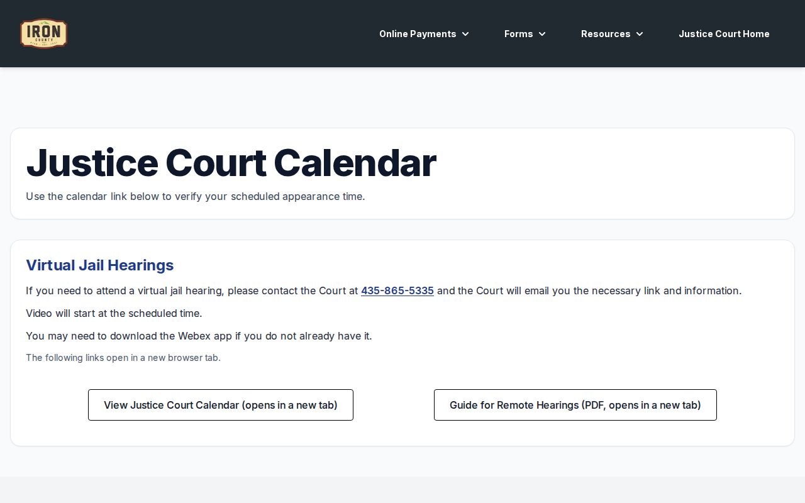Select the Justice Court Calendar heading
This screenshot has height=503, width=805.
(231, 162)
